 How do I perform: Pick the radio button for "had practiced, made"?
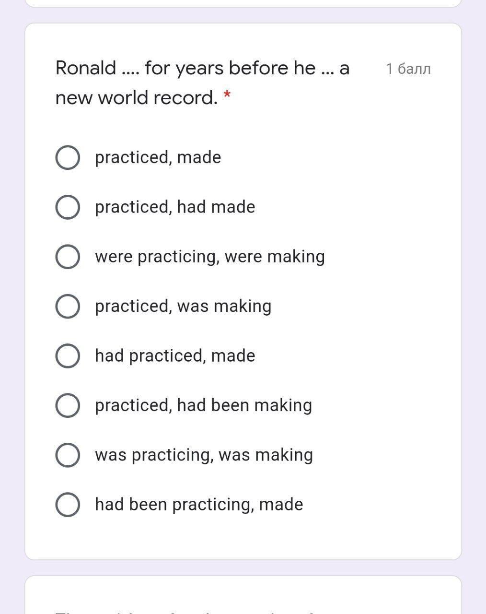(68, 356)
